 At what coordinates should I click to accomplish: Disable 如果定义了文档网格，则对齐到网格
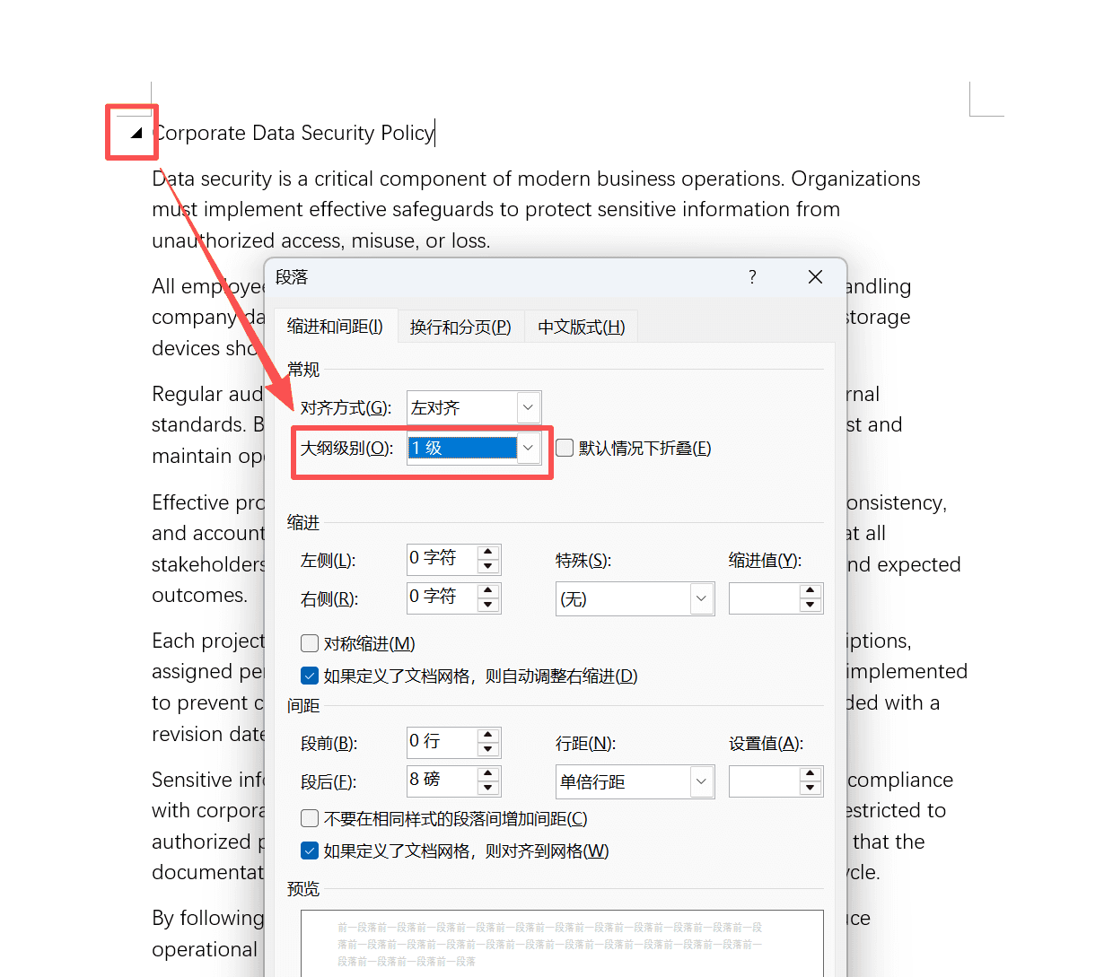pos(310,851)
